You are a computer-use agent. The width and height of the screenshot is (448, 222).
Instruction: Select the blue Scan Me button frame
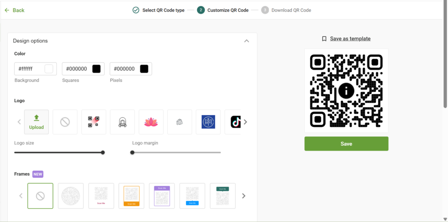point(192,196)
